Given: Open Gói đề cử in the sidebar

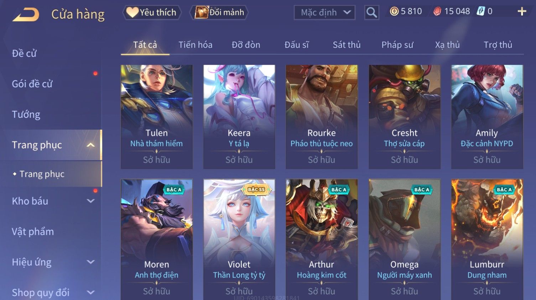Looking at the screenshot, I should pos(32,84).
